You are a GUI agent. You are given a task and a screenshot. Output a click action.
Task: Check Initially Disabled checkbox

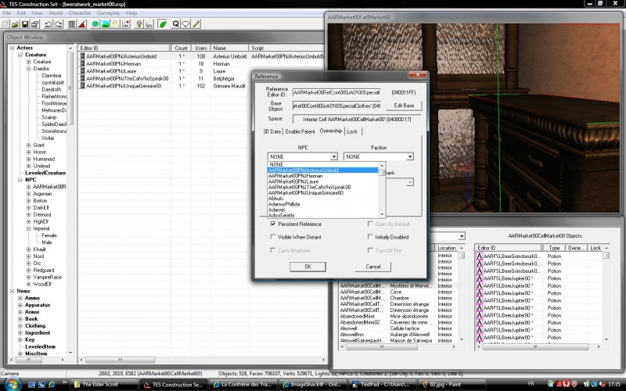(x=370, y=237)
